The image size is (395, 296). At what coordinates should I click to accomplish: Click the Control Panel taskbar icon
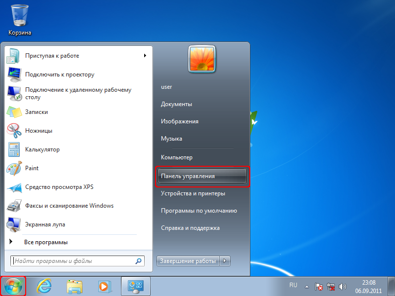point(136,287)
